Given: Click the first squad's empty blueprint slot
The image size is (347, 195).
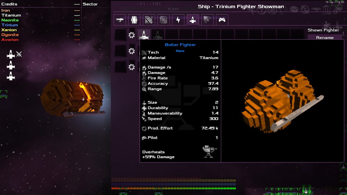Looking at the screenshot, I should (120, 35).
